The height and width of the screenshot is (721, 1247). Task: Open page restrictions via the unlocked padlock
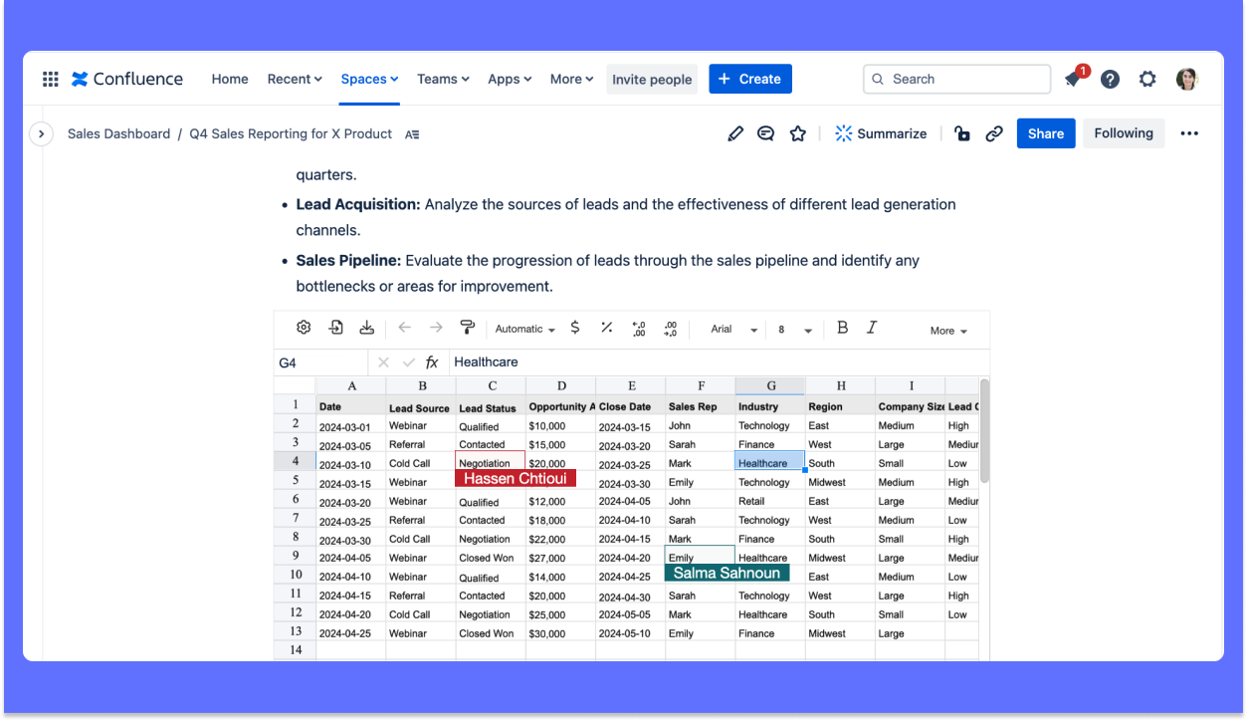(961, 133)
